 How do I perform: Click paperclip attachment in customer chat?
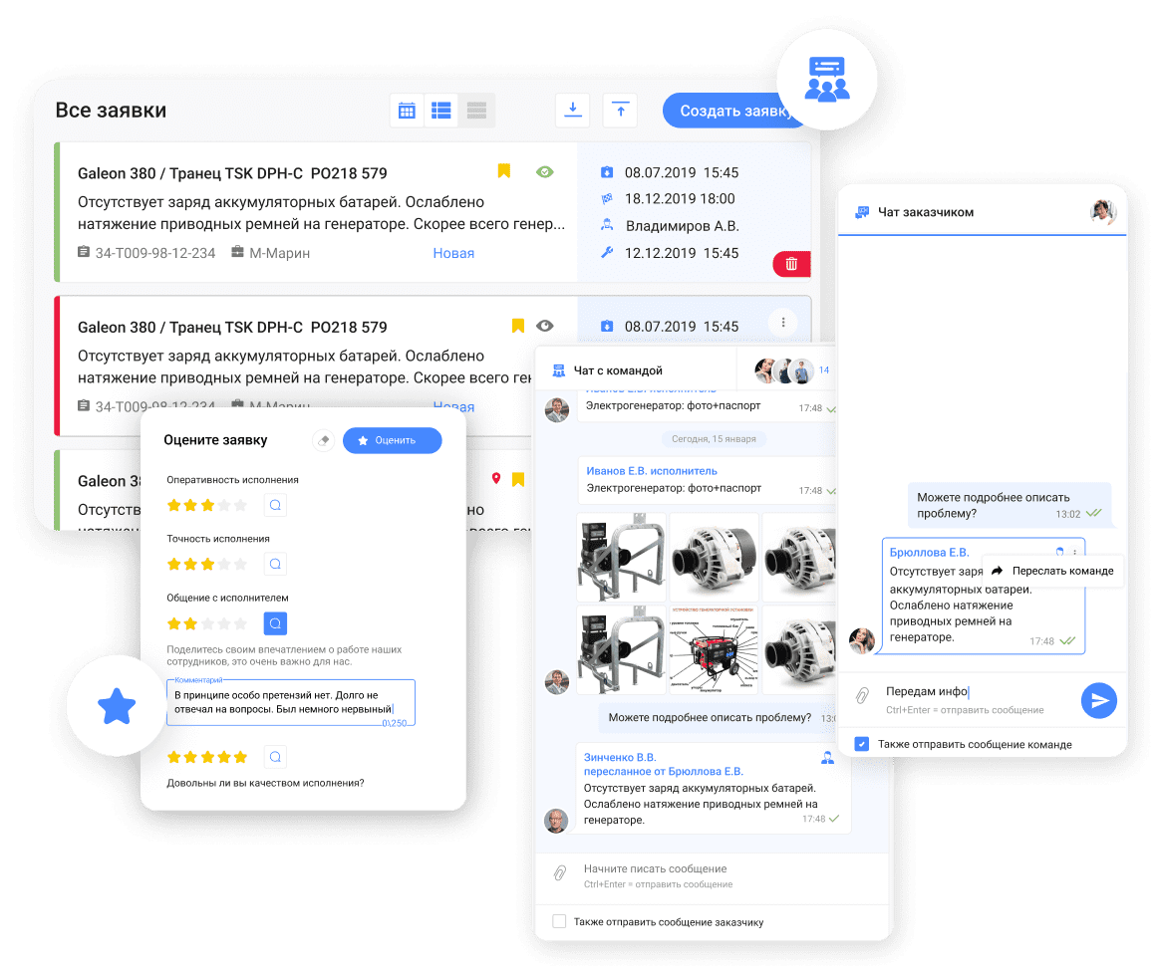(x=862, y=696)
